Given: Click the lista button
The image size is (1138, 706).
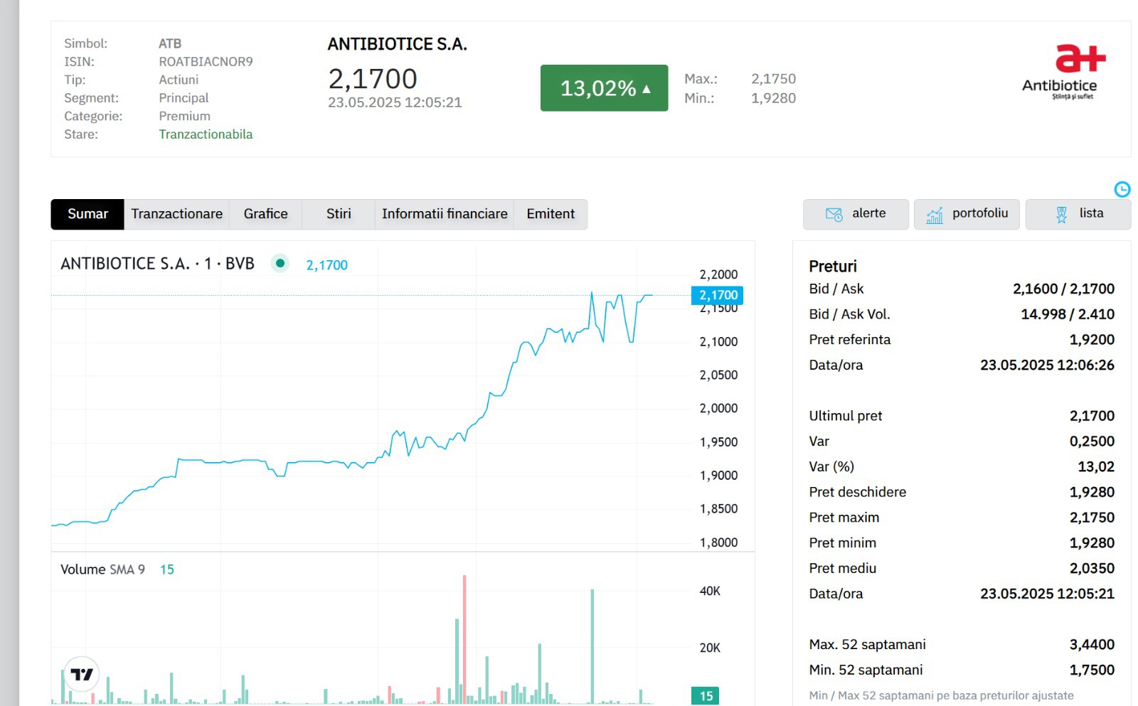Looking at the screenshot, I should click(x=1078, y=214).
